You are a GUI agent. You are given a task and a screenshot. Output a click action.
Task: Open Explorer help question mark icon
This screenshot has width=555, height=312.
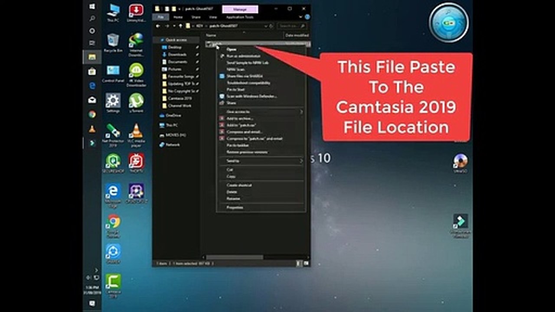pyautogui.click(x=307, y=17)
